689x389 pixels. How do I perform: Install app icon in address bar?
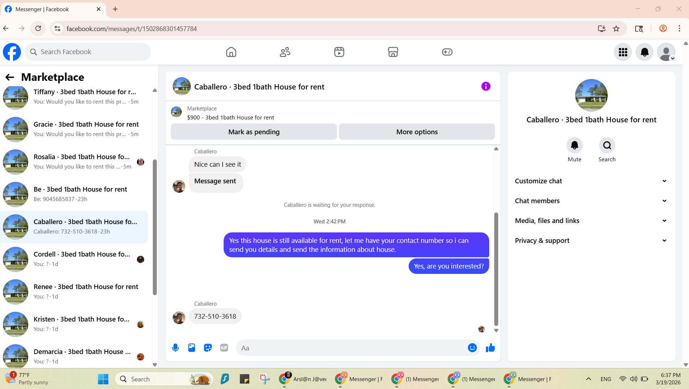[x=602, y=29]
